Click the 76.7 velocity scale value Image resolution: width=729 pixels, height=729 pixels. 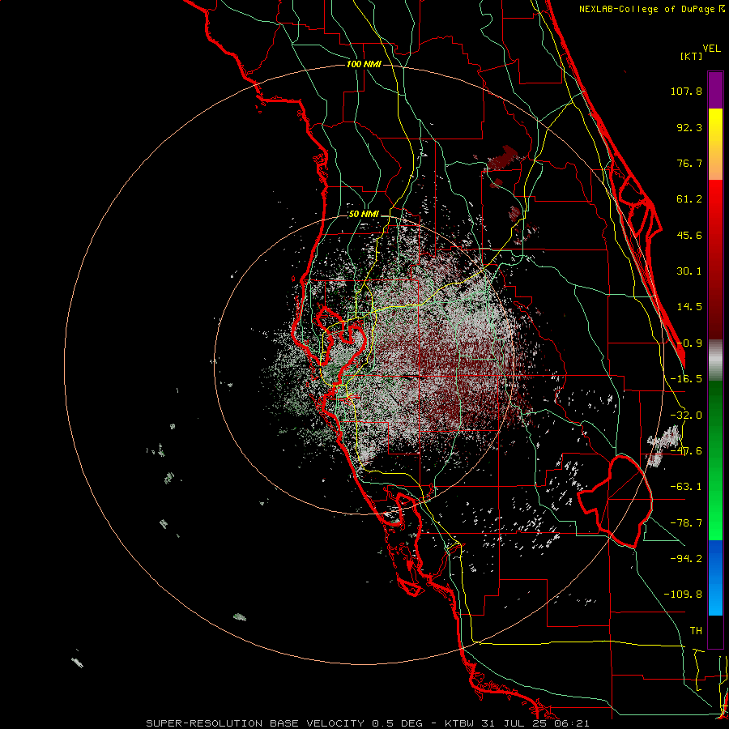click(689, 163)
